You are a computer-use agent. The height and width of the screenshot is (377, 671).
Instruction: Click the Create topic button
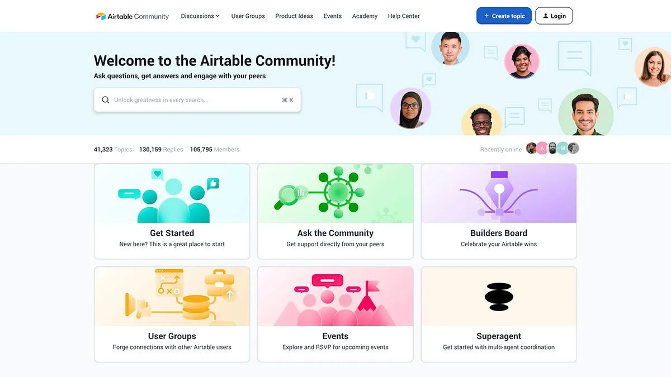[504, 16]
